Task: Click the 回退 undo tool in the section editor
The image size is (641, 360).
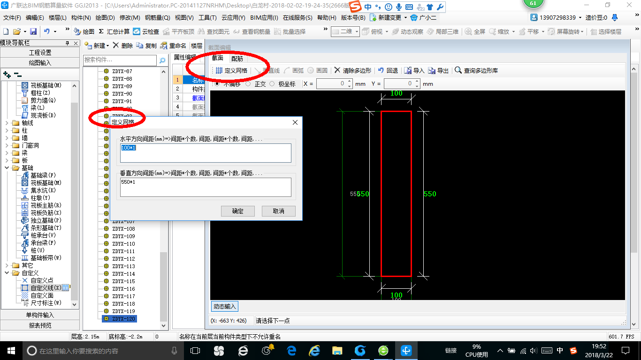Action: (388, 70)
